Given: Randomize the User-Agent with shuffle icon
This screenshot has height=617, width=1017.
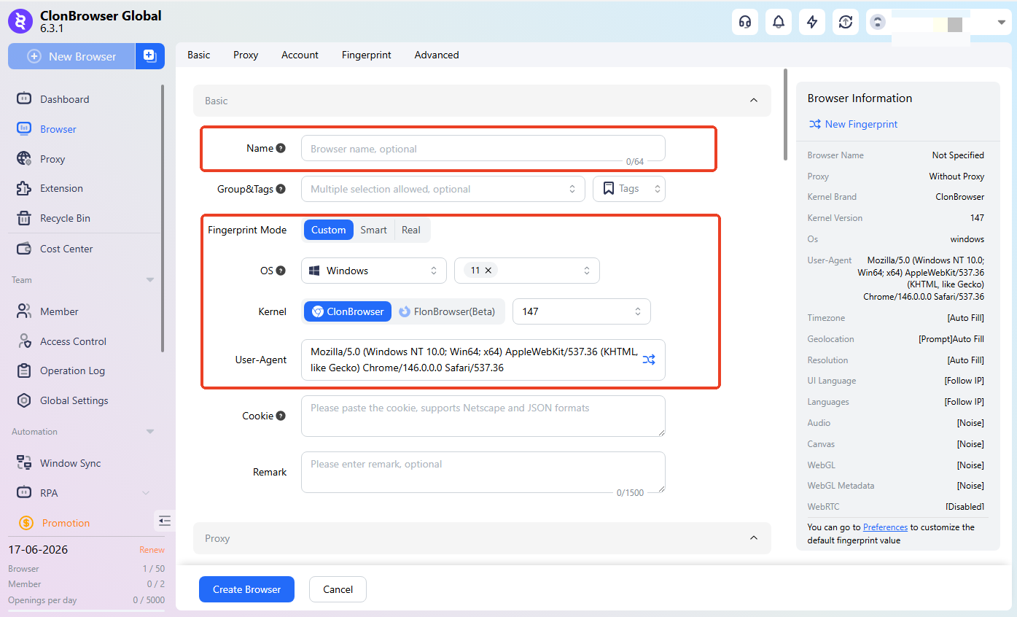Looking at the screenshot, I should click(x=649, y=360).
